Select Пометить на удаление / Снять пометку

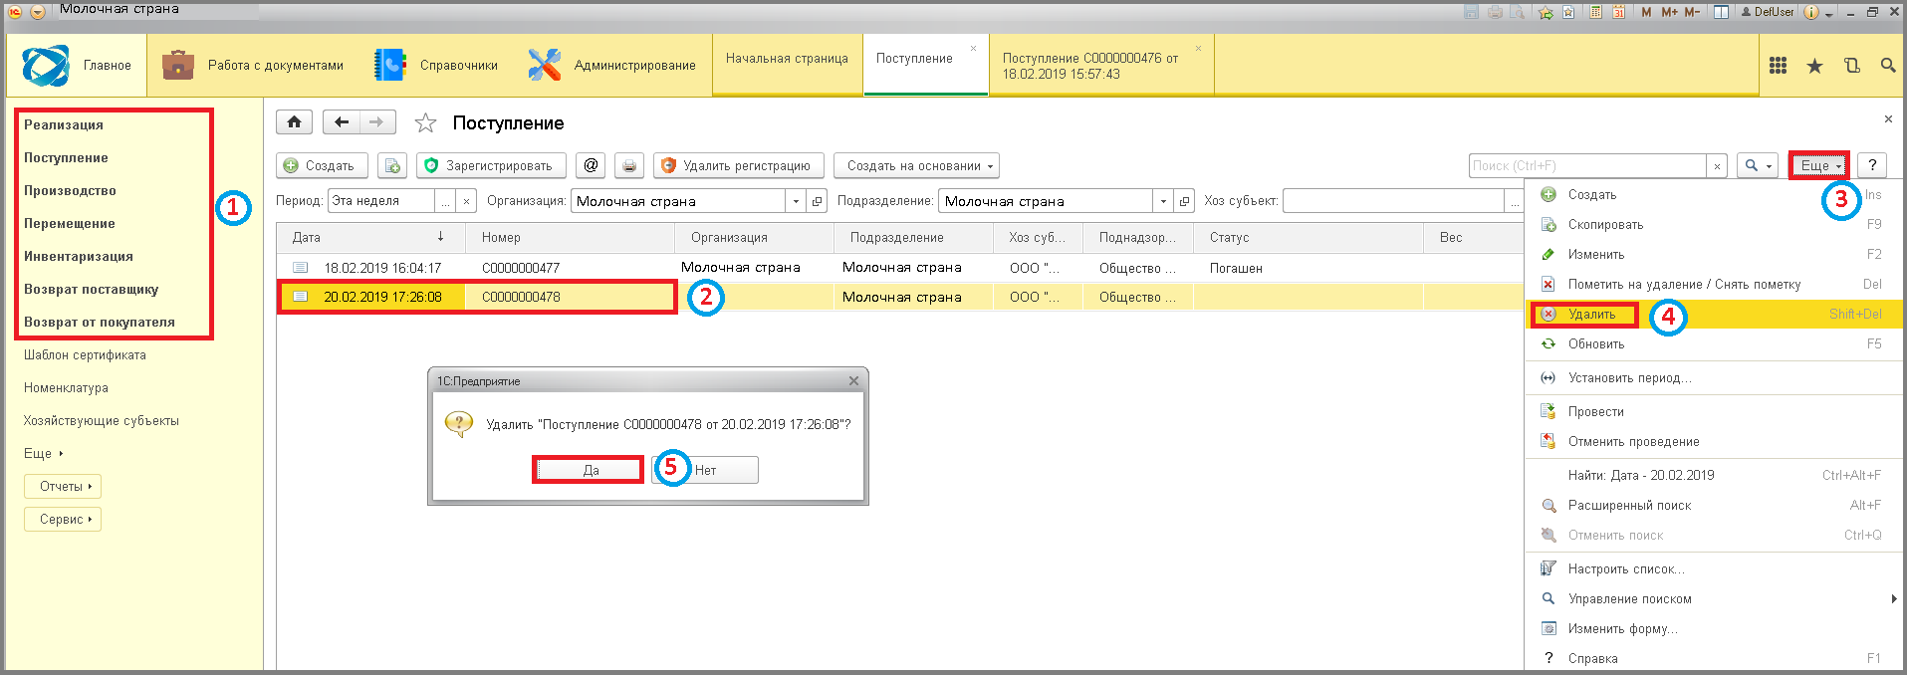(1714, 284)
